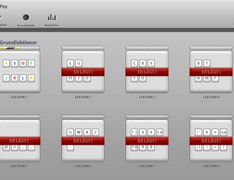Image resolution: width=234 pixels, height=180 pixels.
Task: Click the Kursusforløb toolbar label
Action: tap(26, 26)
